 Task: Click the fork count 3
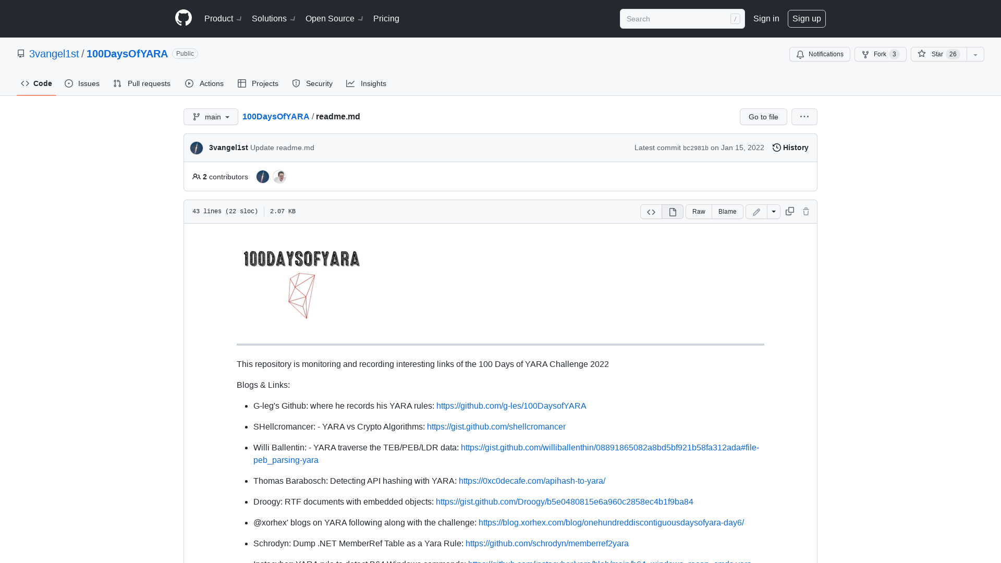pyautogui.click(x=894, y=54)
